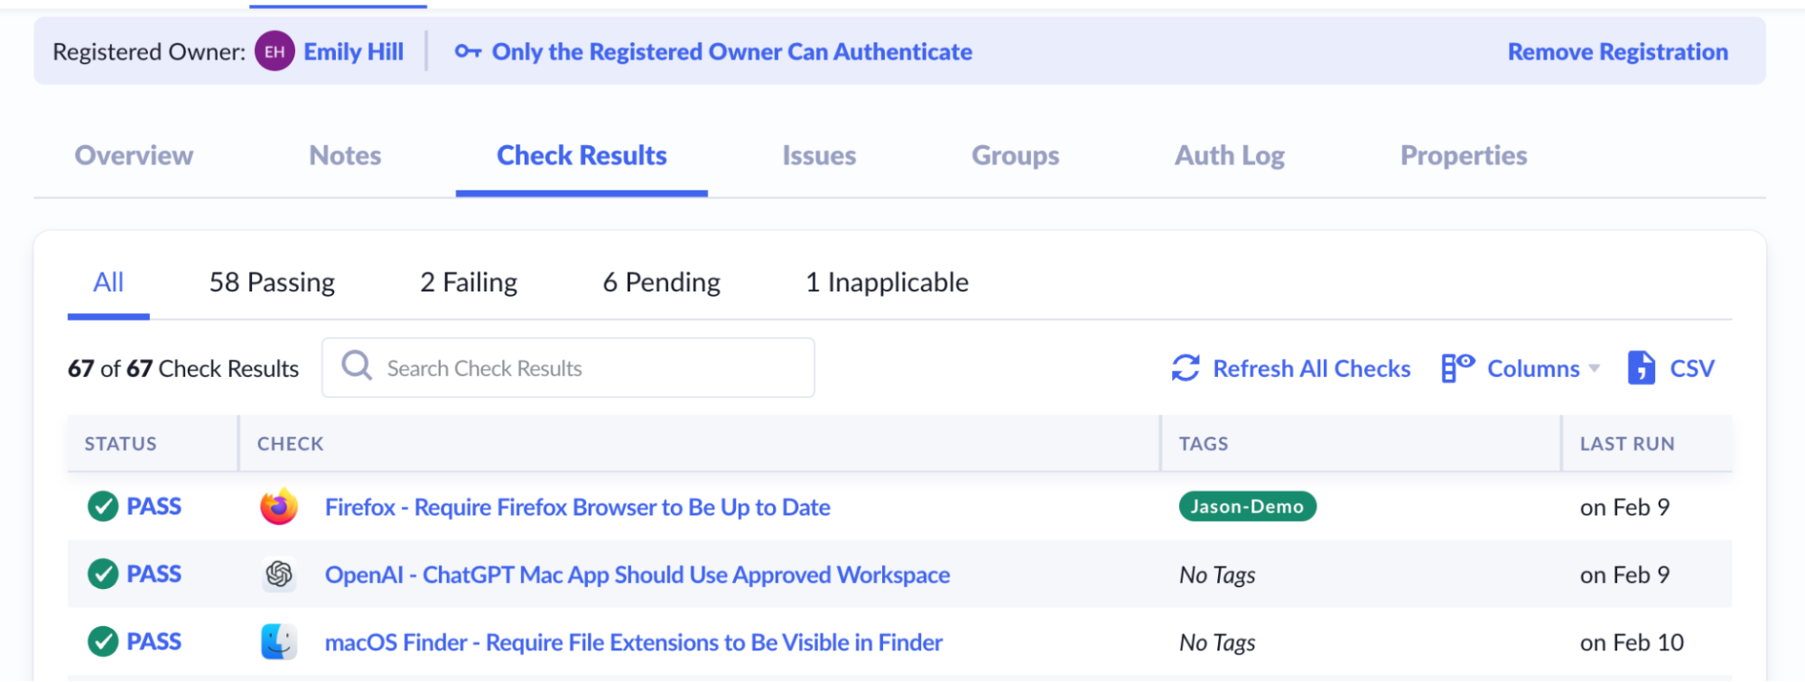
Task: Click the key icon beside authentication notice
Action: (468, 51)
